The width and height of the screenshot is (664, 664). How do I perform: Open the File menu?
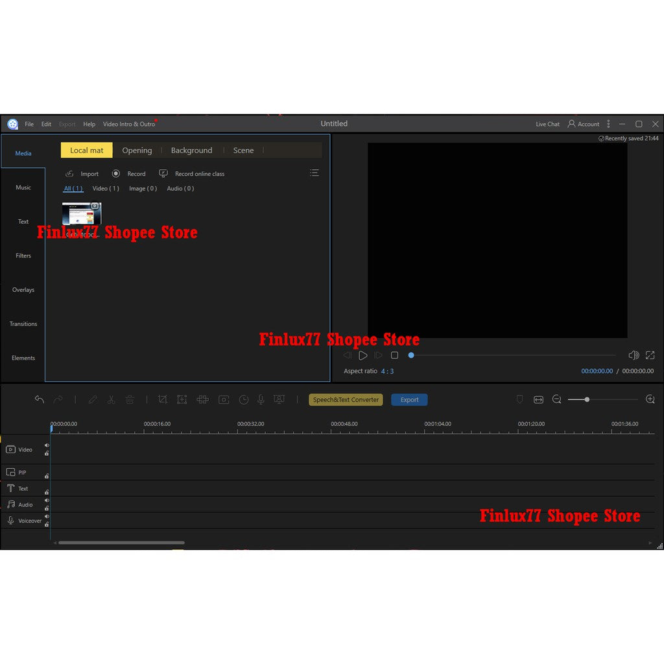pos(29,124)
